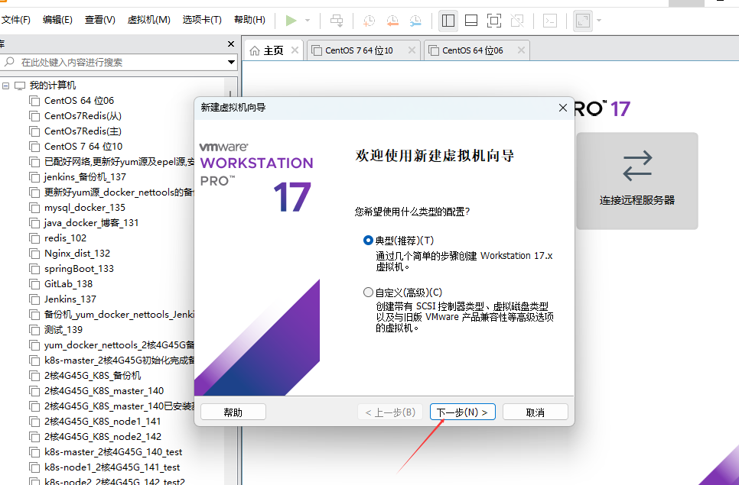This screenshot has height=485, width=739.
Task: Click the thumbnail bar toolbar icon
Action: pyautogui.click(x=470, y=21)
